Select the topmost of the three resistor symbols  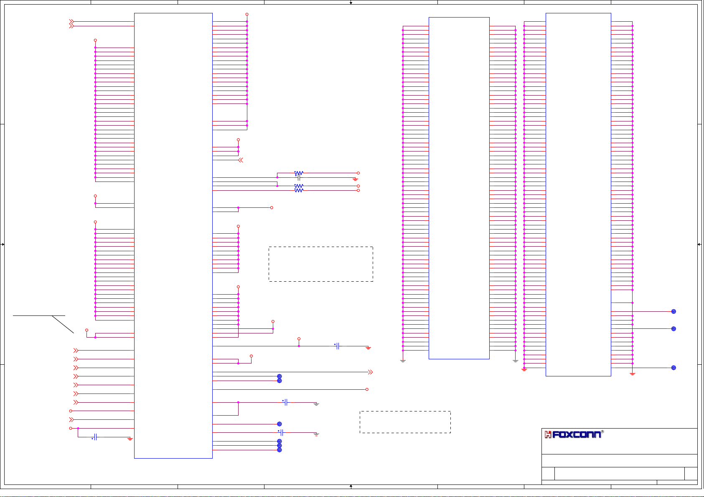[x=299, y=173]
